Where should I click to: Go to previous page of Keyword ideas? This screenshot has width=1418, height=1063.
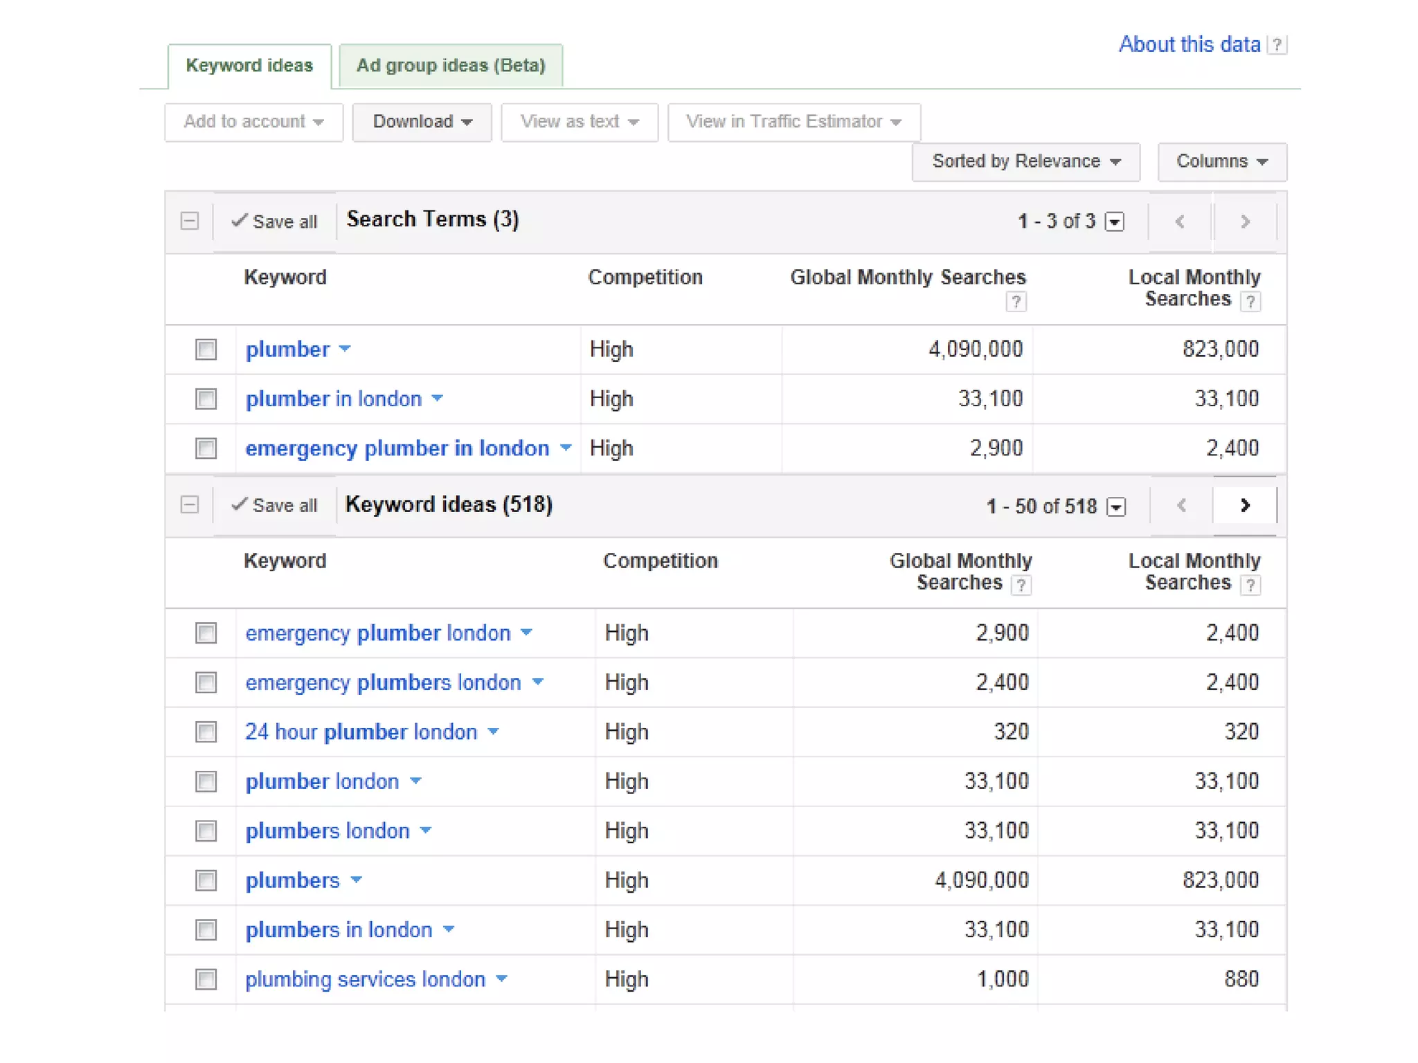tap(1181, 506)
